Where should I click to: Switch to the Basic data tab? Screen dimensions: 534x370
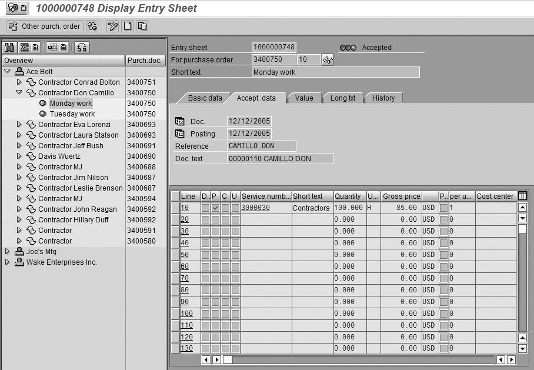[205, 98]
